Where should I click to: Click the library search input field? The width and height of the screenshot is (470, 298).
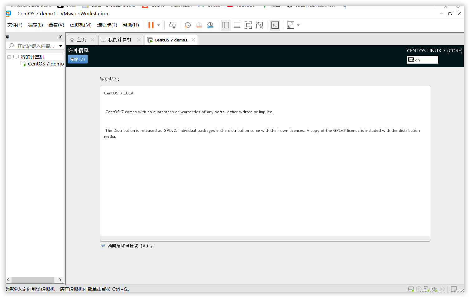(x=35, y=46)
